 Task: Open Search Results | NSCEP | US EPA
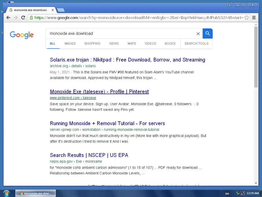coord(89,155)
